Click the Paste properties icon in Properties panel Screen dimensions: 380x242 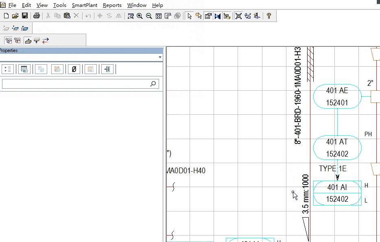(x=57, y=69)
